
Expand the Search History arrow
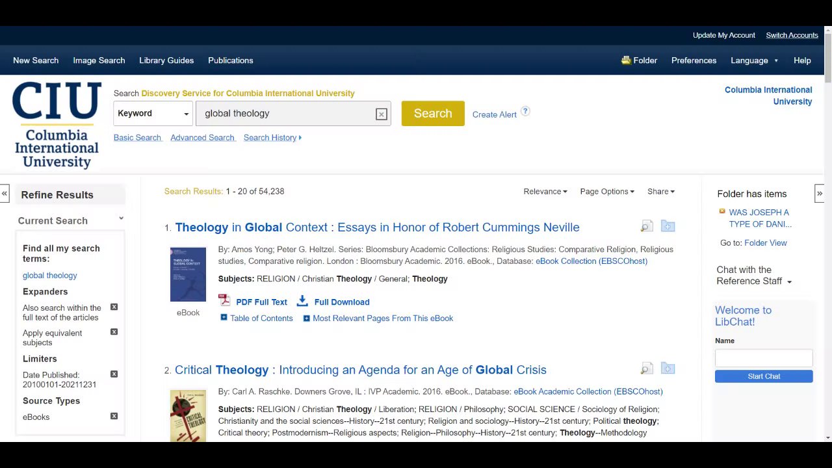click(x=300, y=138)
